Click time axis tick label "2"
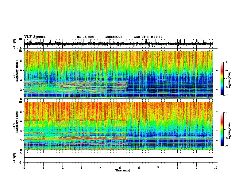243x188 pixels. click(63, 168)
